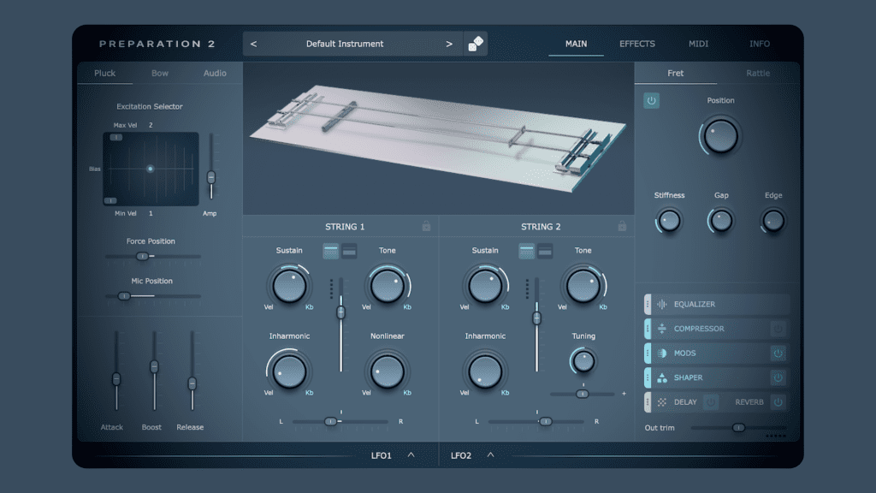The width and height of the screenshot is (876, 493).
Task: Switch to the EFFECTS tab
Action: [x=636, y=44]
